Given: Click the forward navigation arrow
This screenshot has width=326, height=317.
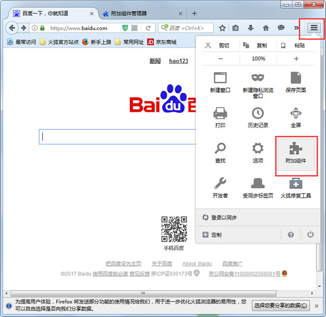Looking at the screenshot, I should click(x=23, y=28).
